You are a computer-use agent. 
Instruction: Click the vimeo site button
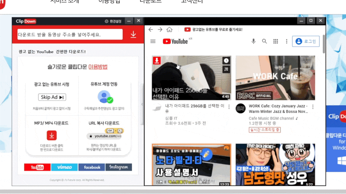[x=65, y=167]
